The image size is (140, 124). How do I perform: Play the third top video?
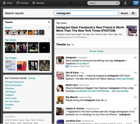(33, 48)
